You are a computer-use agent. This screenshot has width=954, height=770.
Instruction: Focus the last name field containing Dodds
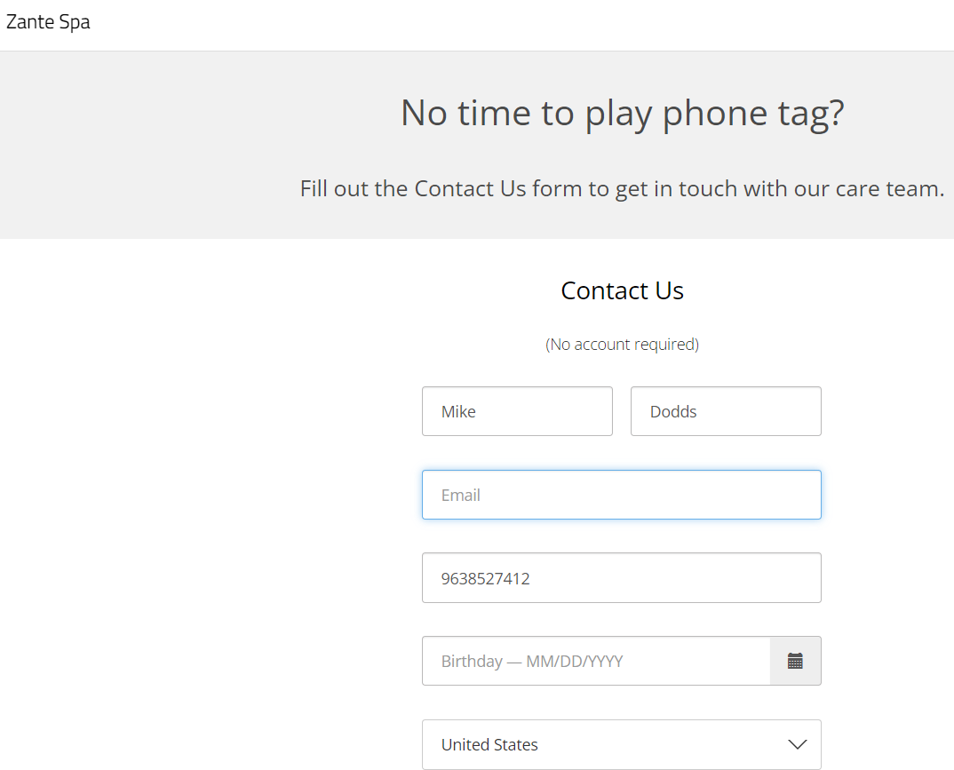tap(726, 411)
